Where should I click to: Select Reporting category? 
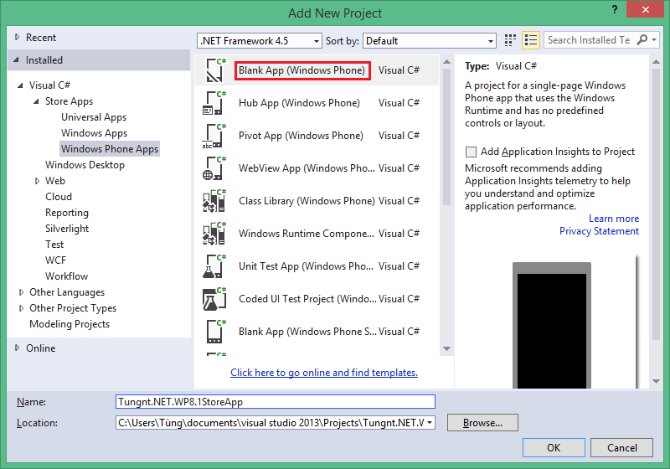(67, 213)
